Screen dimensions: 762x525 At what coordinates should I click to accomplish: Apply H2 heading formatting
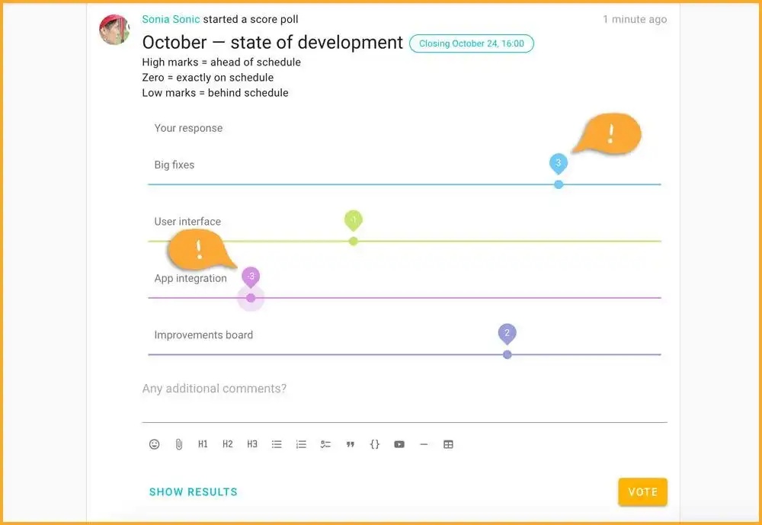[x=228, y=444]
